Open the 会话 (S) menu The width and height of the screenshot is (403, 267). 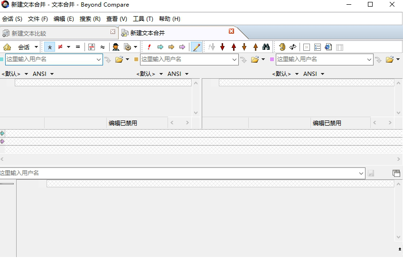[x=12, y=19]
